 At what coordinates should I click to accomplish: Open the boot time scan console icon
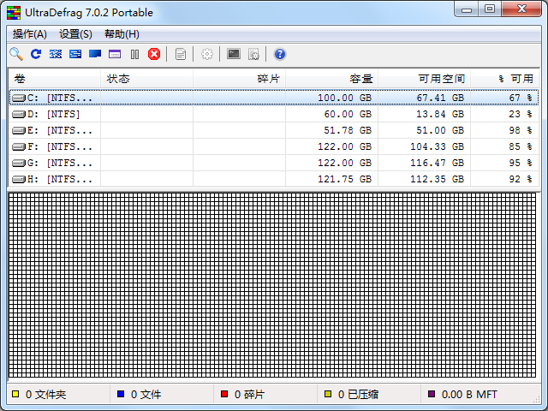click(234, 54)
